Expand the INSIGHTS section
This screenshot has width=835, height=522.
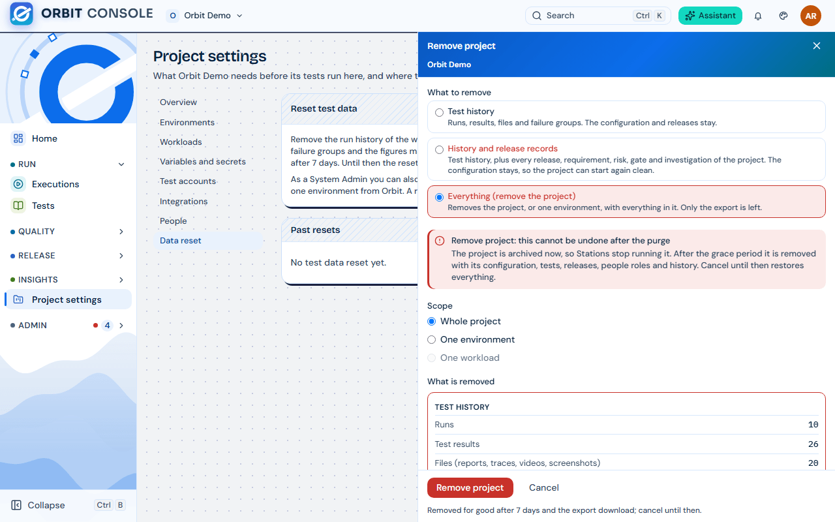(68, 279)
